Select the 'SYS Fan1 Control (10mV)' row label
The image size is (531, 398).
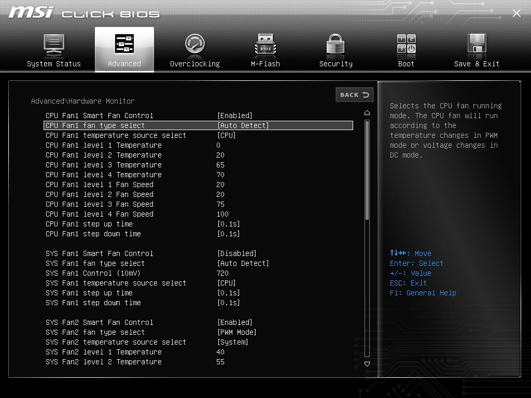(93, 273)
